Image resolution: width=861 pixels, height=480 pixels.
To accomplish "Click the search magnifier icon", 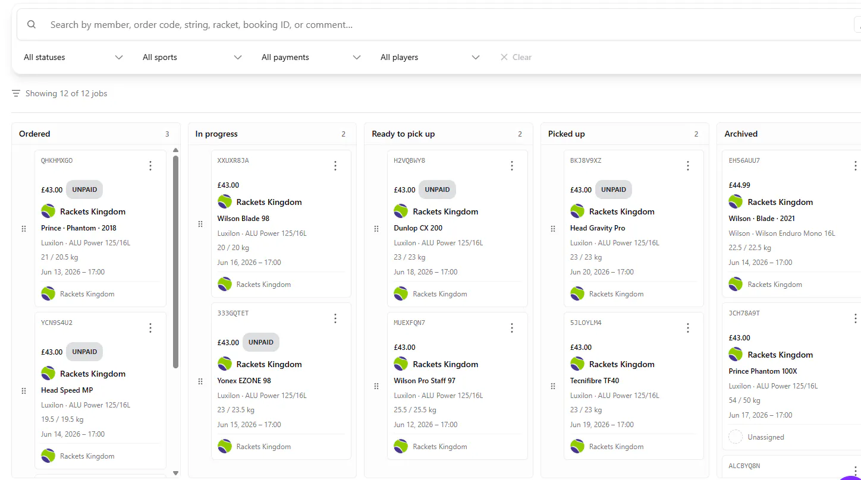I will coord(32,24).
